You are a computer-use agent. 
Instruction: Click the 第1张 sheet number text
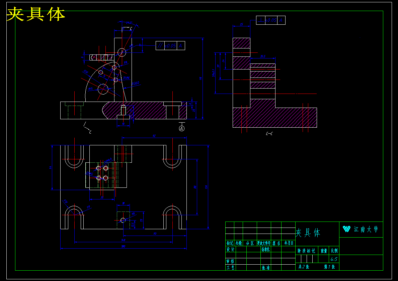[329, 267]
